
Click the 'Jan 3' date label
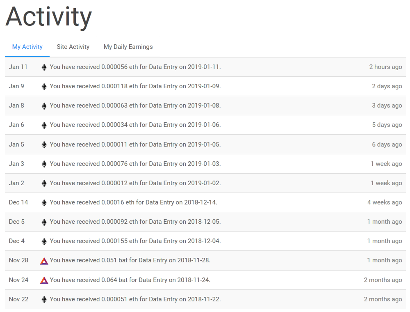tap(16, 164)
